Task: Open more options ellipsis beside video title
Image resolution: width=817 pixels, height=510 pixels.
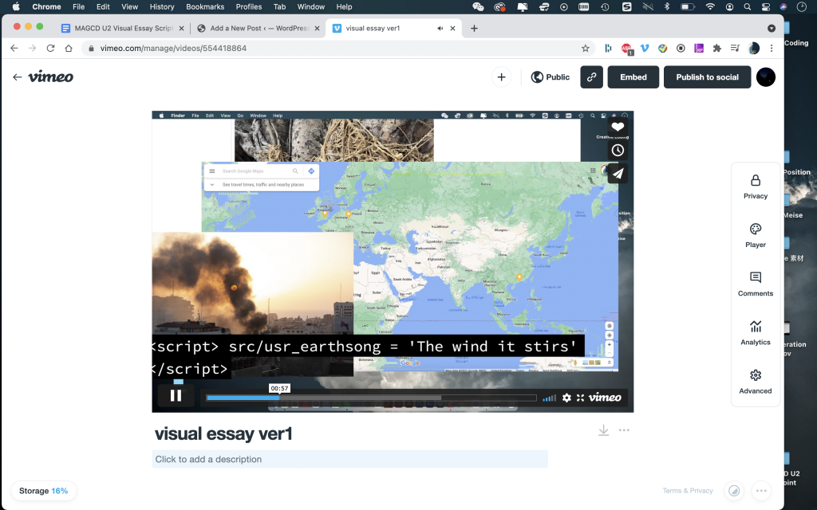Action: point(624,430)
